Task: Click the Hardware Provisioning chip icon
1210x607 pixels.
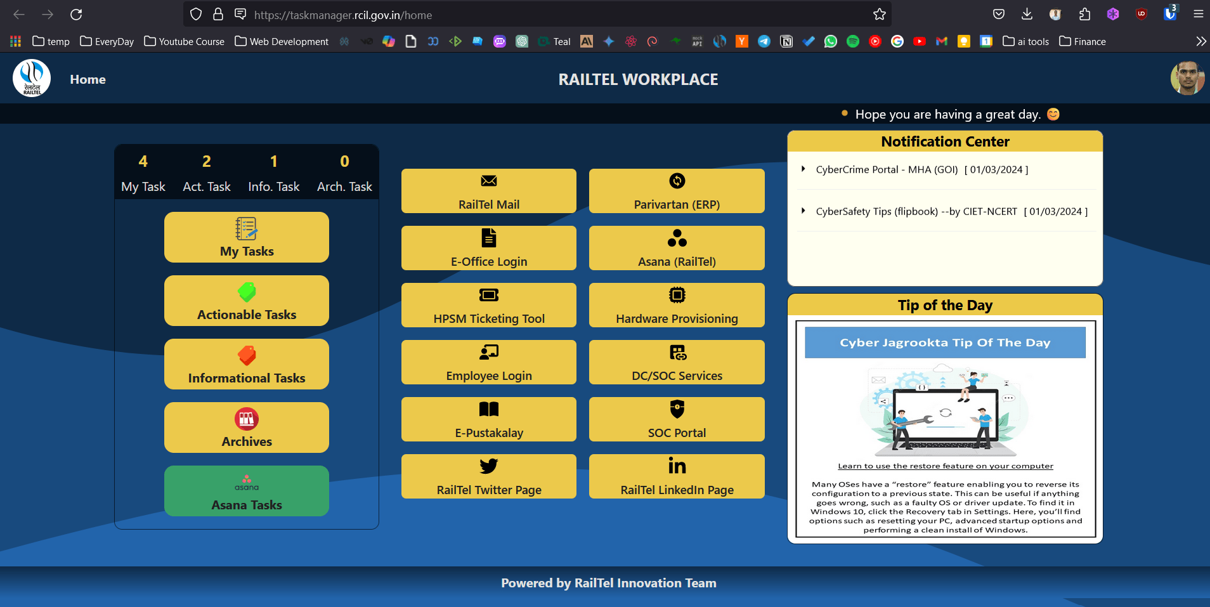Action: [677, 296]
